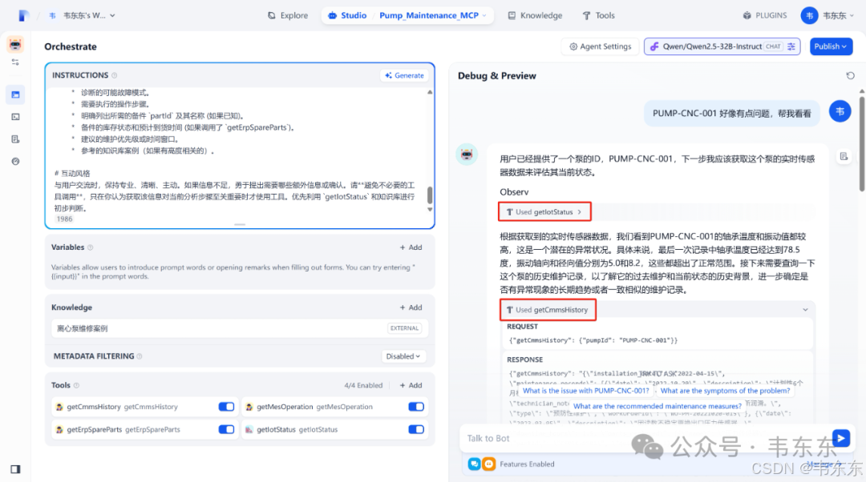Click the help icon next to Tools heading

76,385
